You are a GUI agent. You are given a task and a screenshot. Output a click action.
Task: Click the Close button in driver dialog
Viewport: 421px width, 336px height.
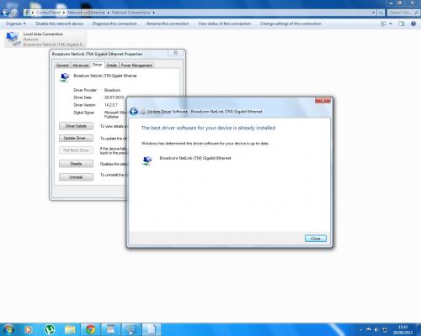point(316,239)
